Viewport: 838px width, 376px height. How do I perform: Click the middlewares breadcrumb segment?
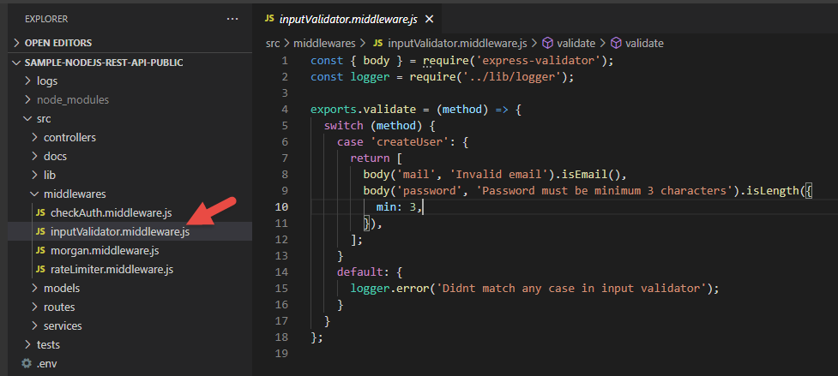point(324,43)
